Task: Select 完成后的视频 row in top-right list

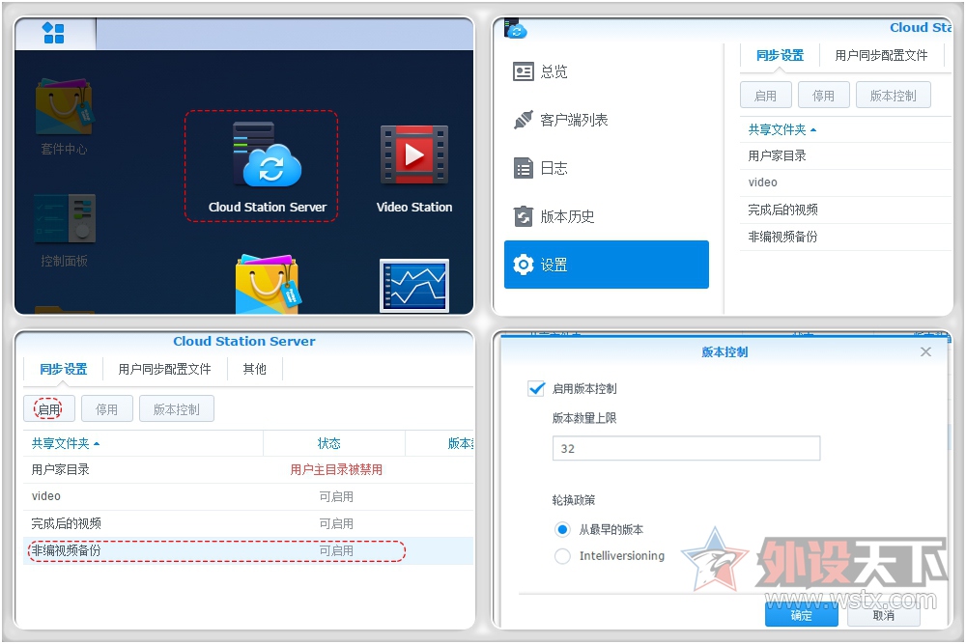Action: (845, 210)
